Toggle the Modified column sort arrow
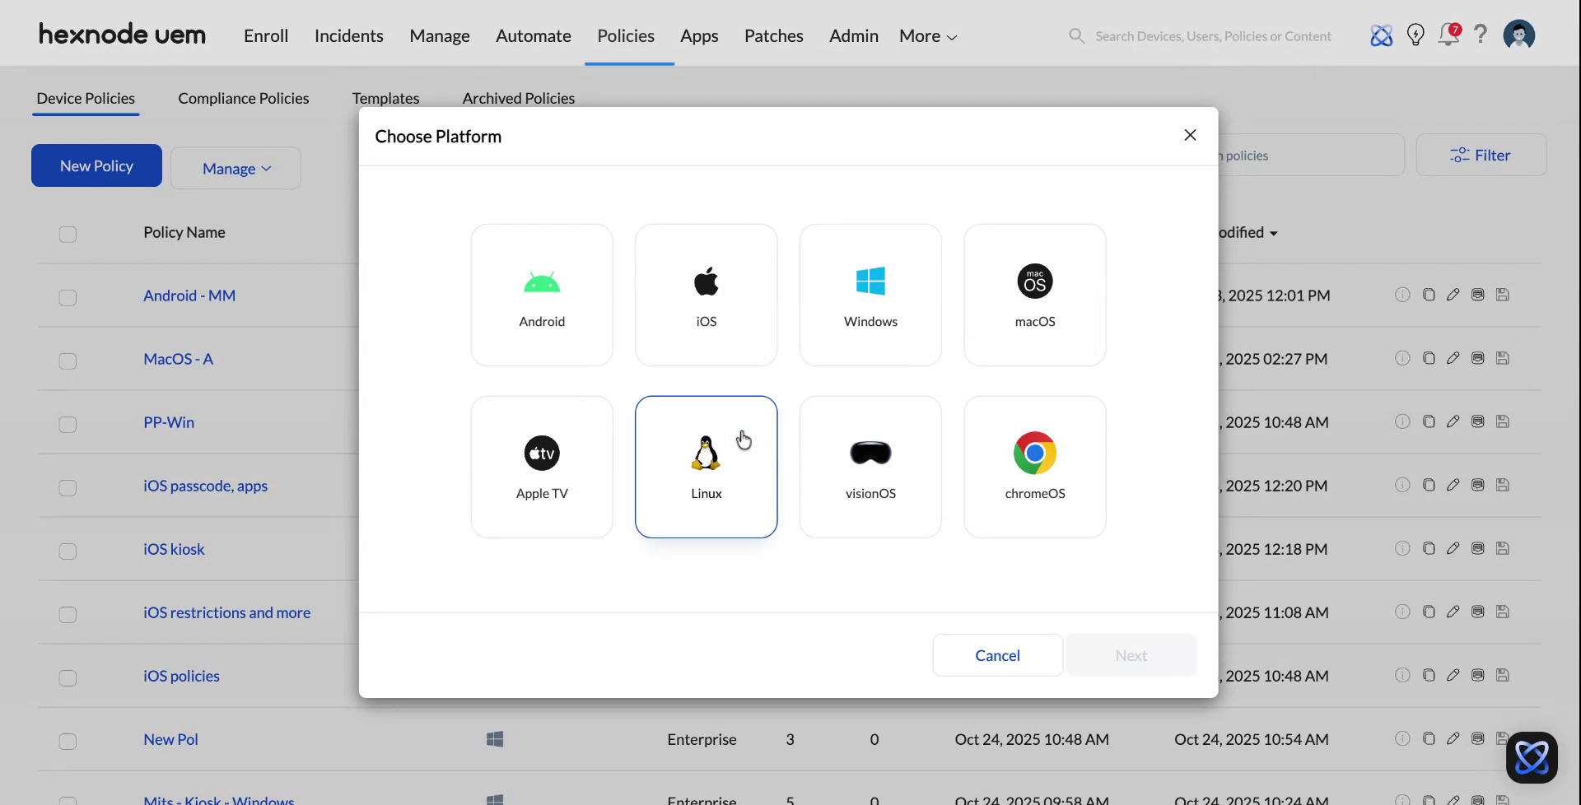Viewport: 1581px width, 805px height. click(x=1273, y=233)
